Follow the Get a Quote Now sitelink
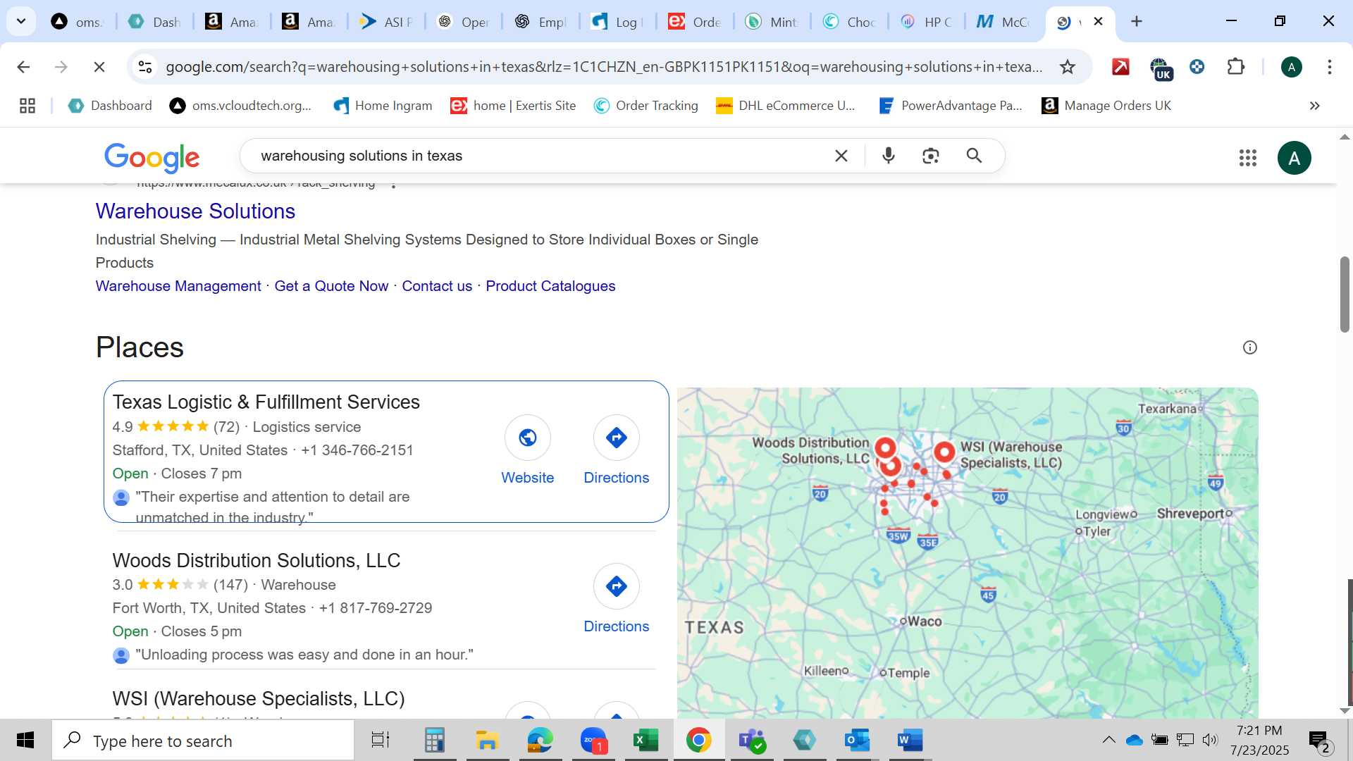1353x761 pixels. pos(331,286)
